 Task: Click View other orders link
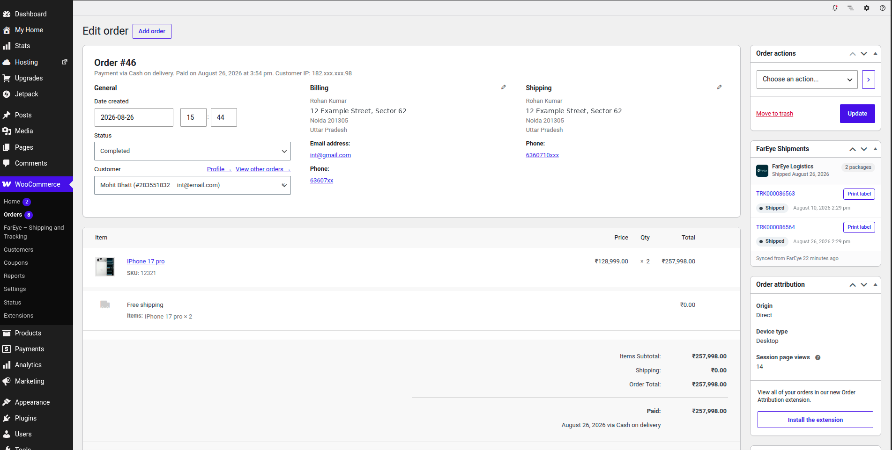click(x=263, y=169)
